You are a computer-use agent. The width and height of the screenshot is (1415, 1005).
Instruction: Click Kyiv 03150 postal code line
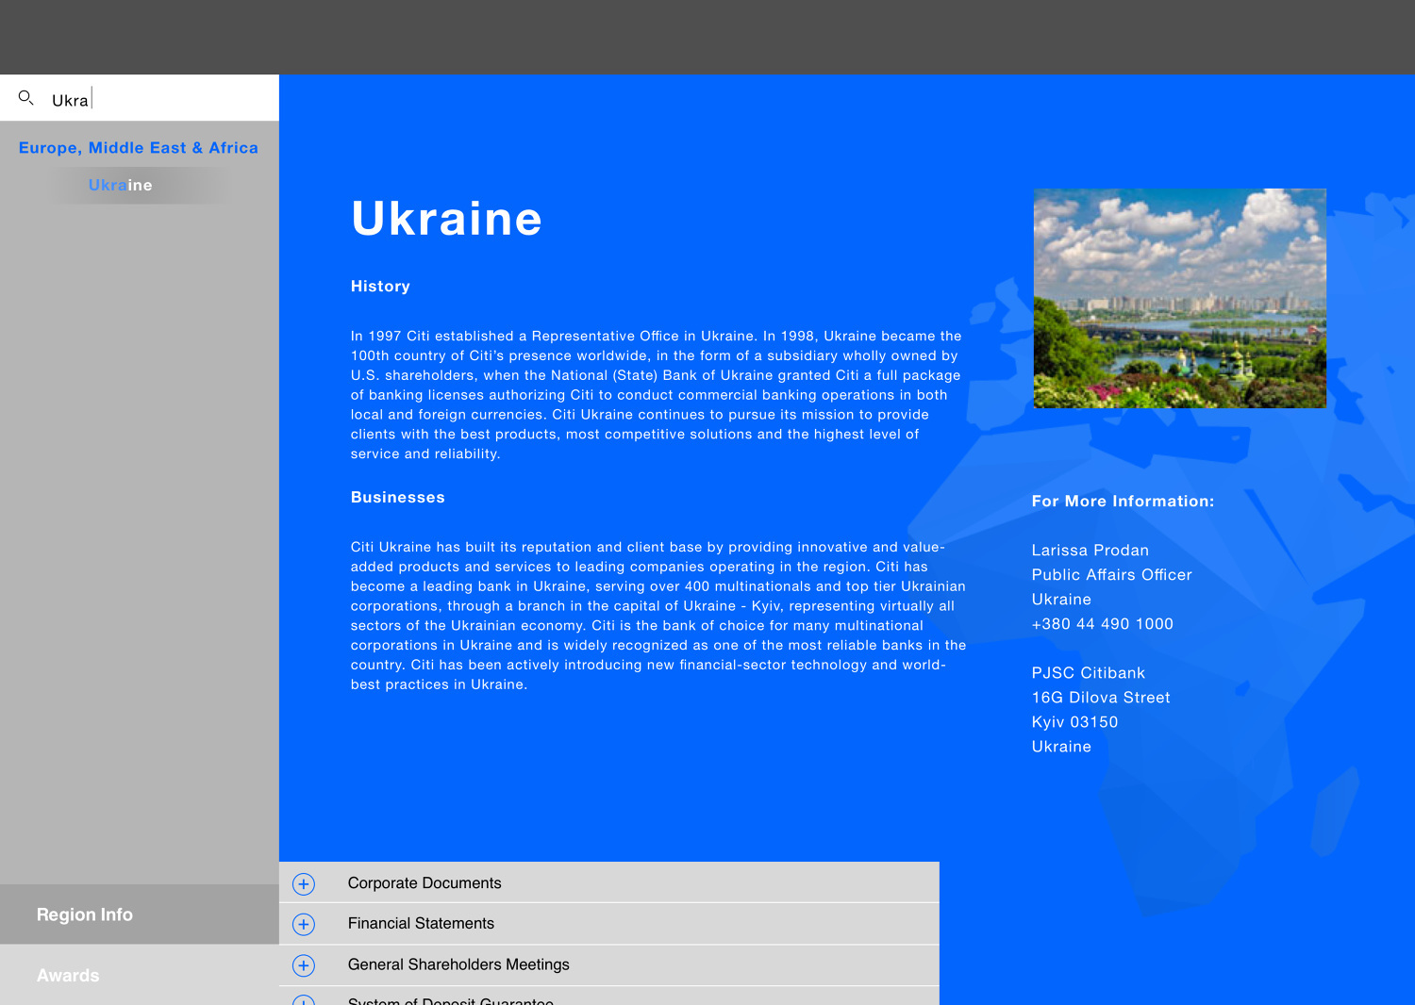click(1075, 722)
